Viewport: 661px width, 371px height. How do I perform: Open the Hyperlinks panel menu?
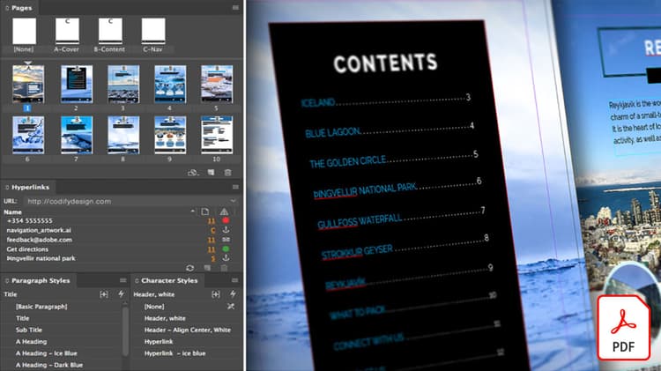(x=235, y=187)
